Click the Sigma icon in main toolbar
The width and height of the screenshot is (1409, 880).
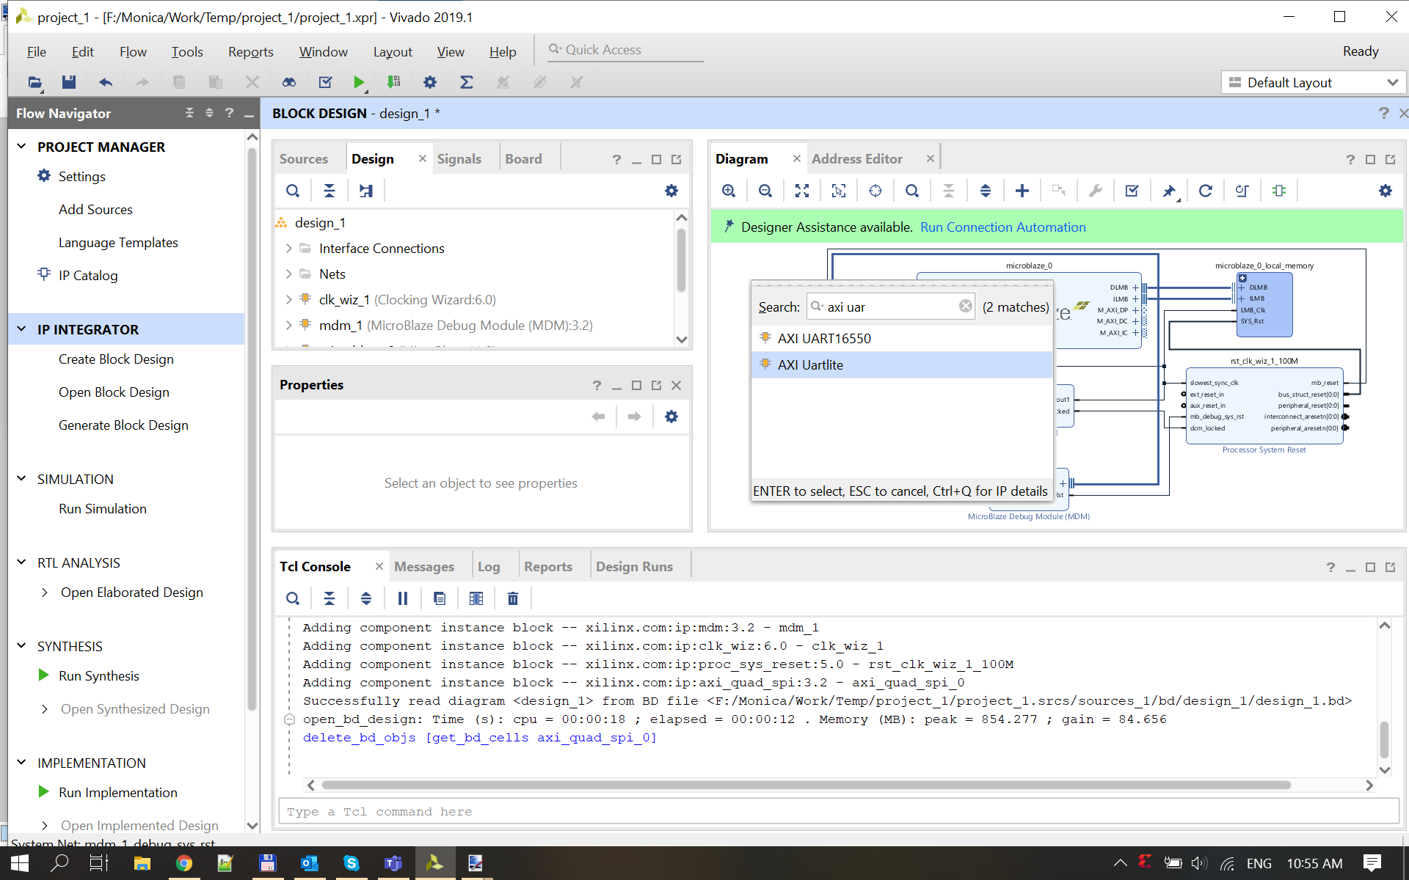467,82
